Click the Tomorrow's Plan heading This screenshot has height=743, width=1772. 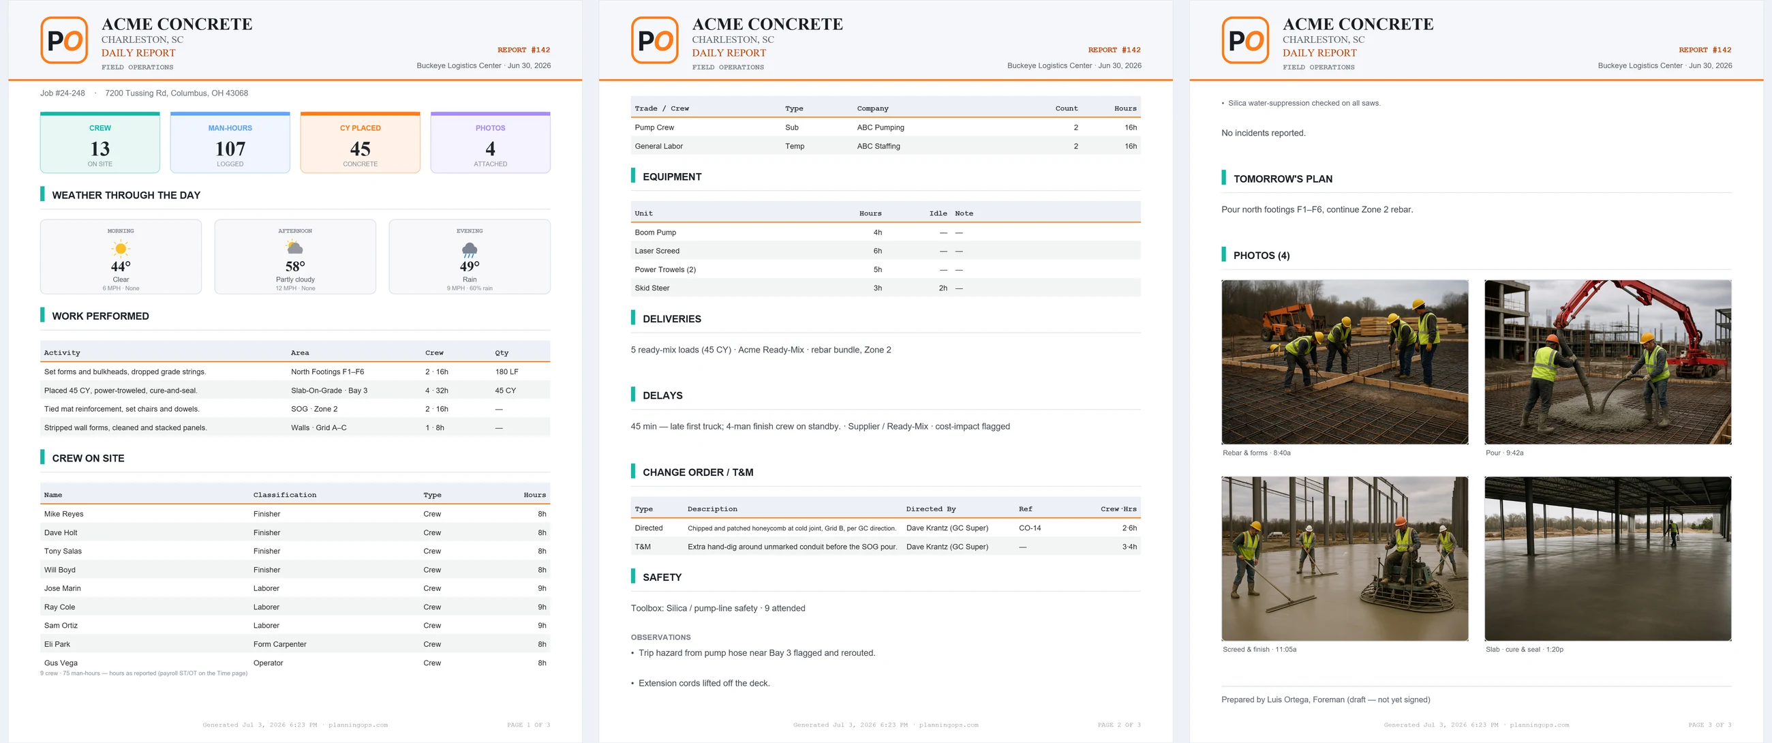coord(1283,179)
